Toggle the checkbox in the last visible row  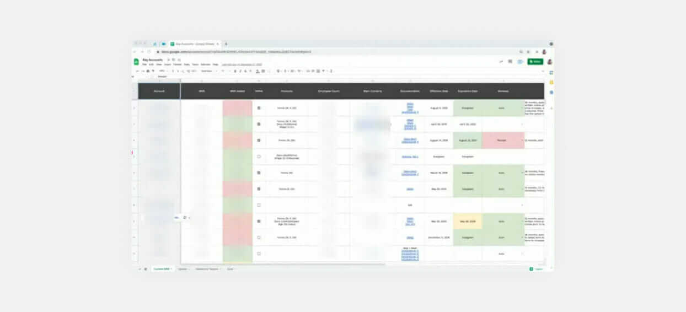(x=259, y=254)
